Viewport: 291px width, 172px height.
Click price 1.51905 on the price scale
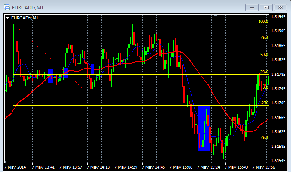[278, 31]
